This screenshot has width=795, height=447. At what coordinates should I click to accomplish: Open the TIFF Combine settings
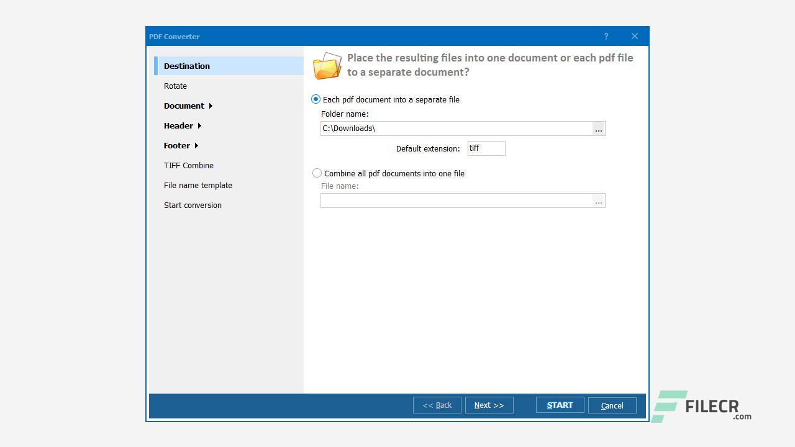tap(188, 165)
